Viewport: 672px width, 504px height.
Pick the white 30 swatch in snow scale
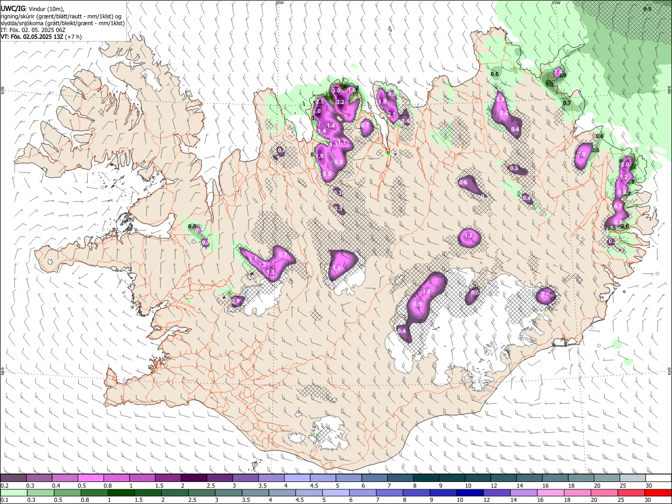[x=657, y=478]
